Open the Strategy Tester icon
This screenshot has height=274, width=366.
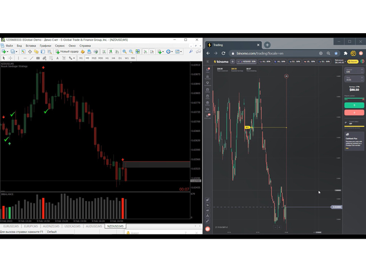49,51
